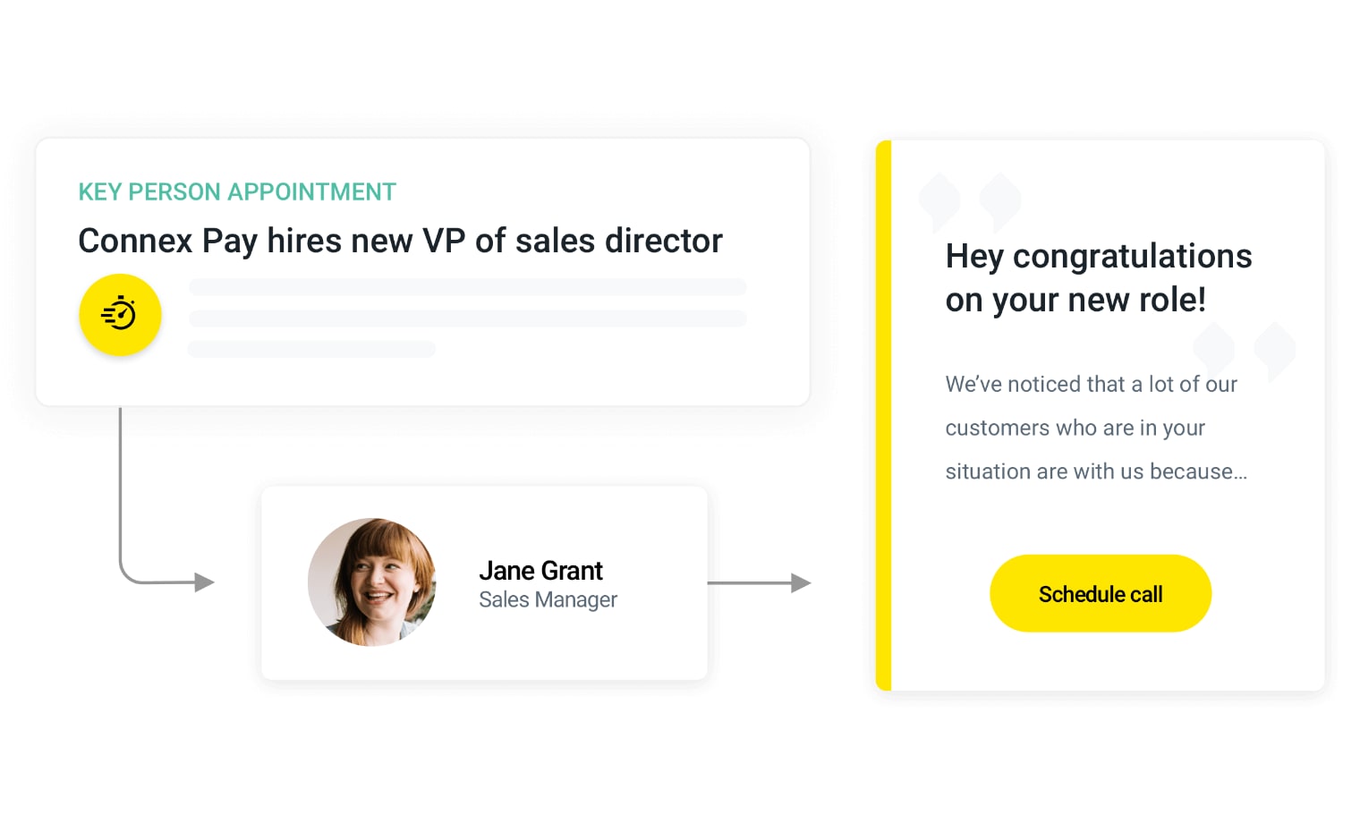Click the faded closing quote mark icon
1360x832 pixels.
tap(1244, 349)
